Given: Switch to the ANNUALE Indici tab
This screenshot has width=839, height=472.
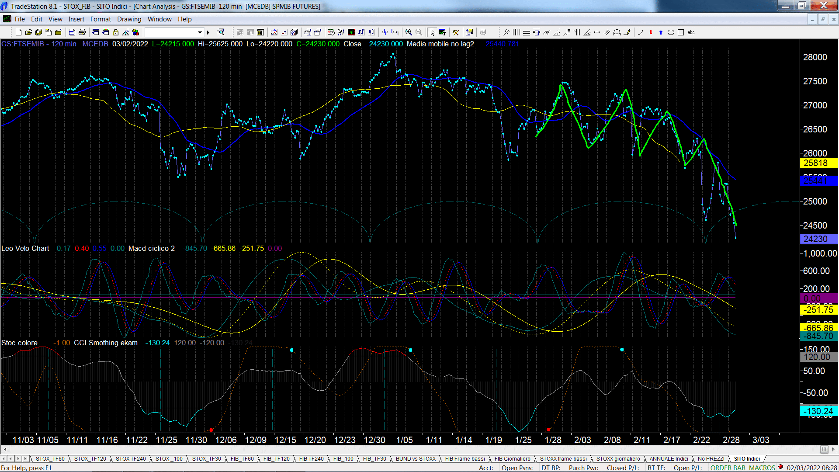Looking at the screenshot, I should tap(669, 459).
